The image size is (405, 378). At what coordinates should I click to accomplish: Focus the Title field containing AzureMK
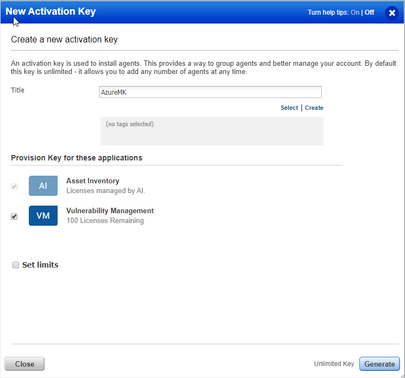click(x=210, y=92)
